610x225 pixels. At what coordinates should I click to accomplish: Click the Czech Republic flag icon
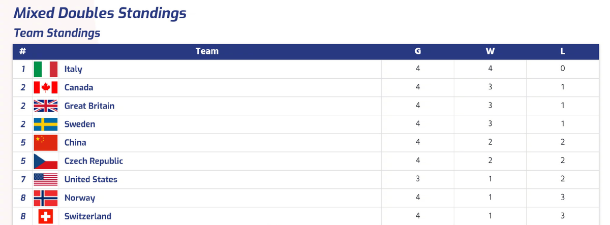pyautogui.click(x=45, y=161)
